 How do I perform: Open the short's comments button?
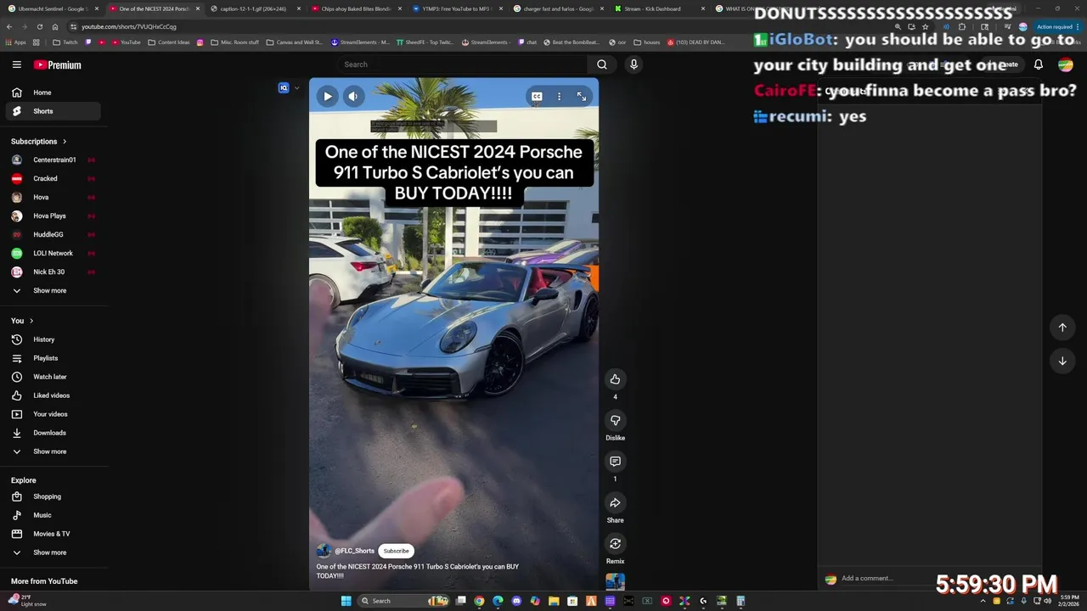click(615, 462)
